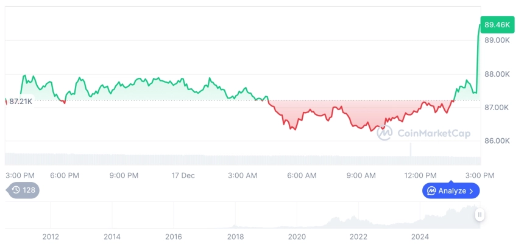Click the 89.00K price axis label
This screenshot has height=244, width=524.
click(x=497, y=40)
